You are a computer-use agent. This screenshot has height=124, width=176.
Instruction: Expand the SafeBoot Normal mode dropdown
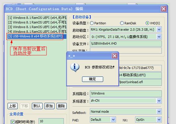(x=159, y=111)
